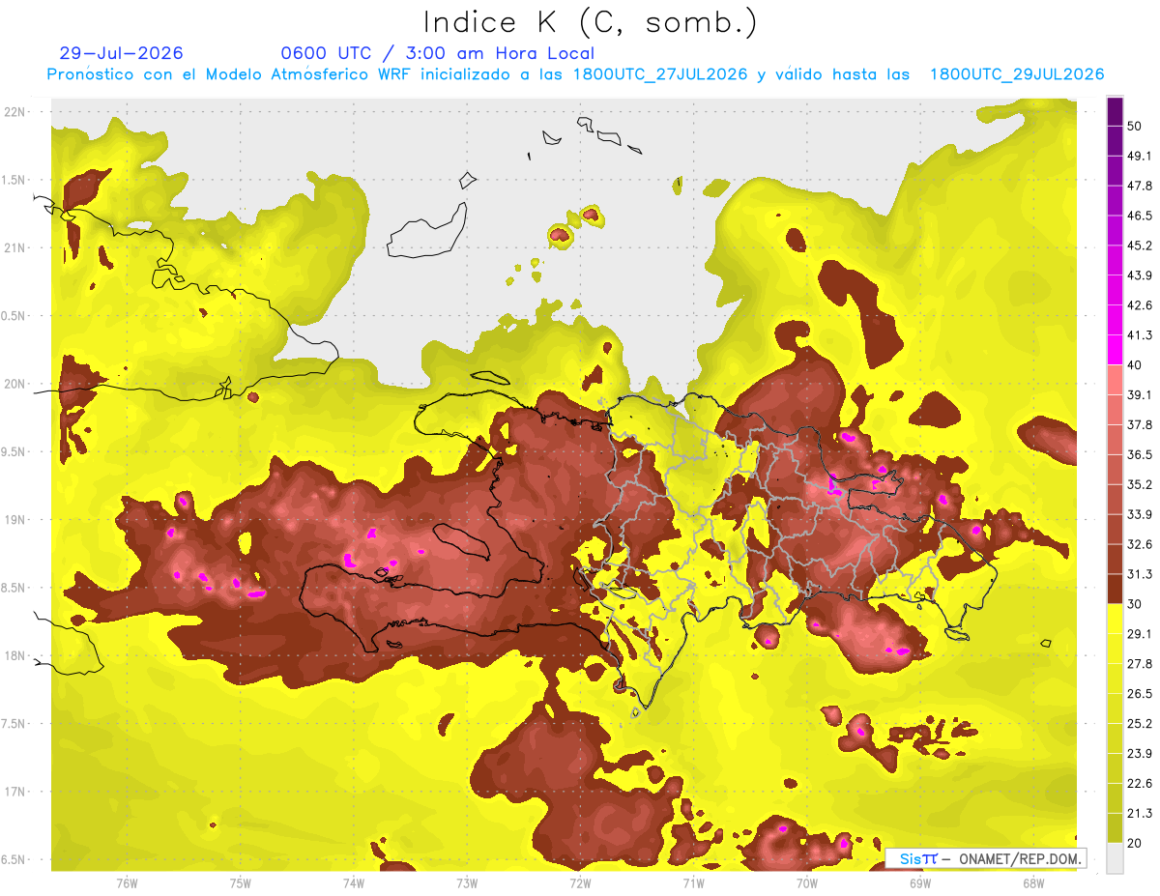Click "0600 UTC / 3:00 am Hora Local" text
Image resolution: width=1160 pixels, height=896 pixels.
(437, 53)
